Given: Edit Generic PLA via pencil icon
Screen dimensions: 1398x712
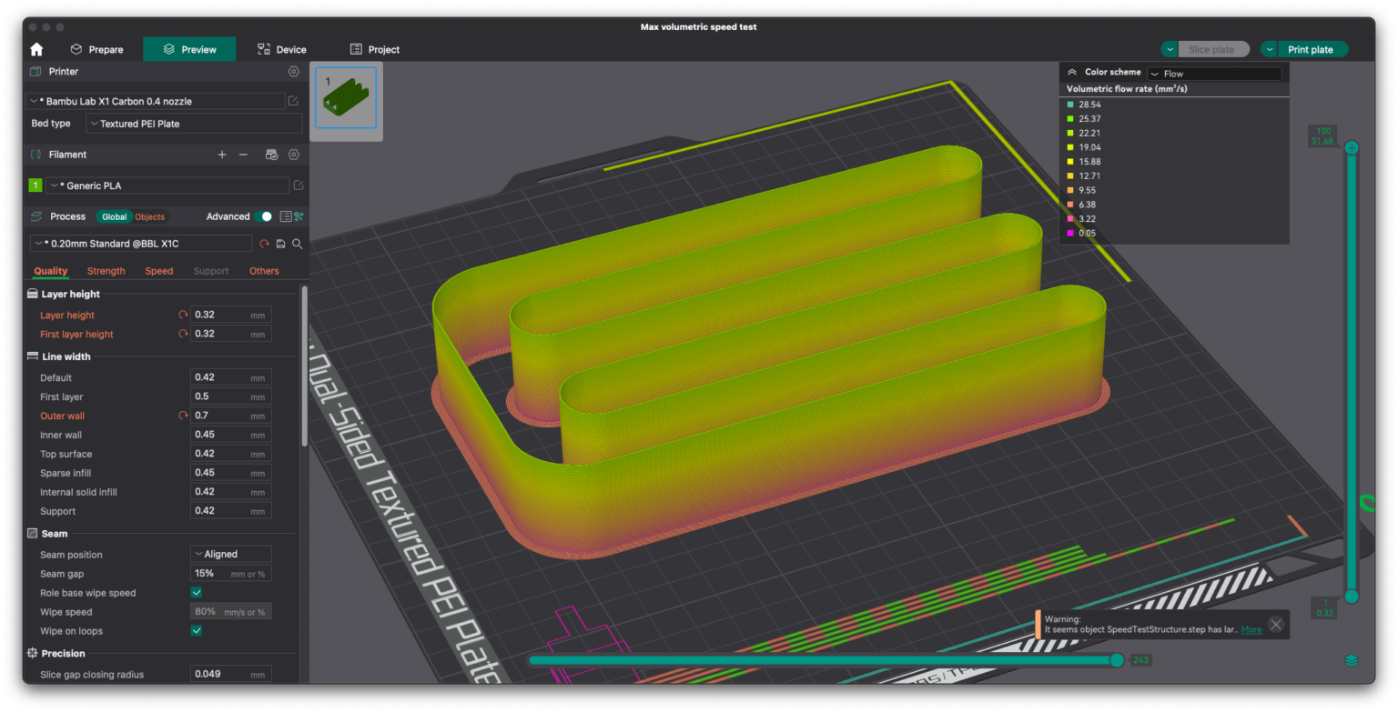Looking at the screenshot, I should (299, 185).
